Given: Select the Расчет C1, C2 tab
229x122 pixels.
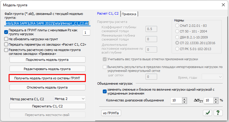Looking at the screenshot, I should tap(108, 13).
